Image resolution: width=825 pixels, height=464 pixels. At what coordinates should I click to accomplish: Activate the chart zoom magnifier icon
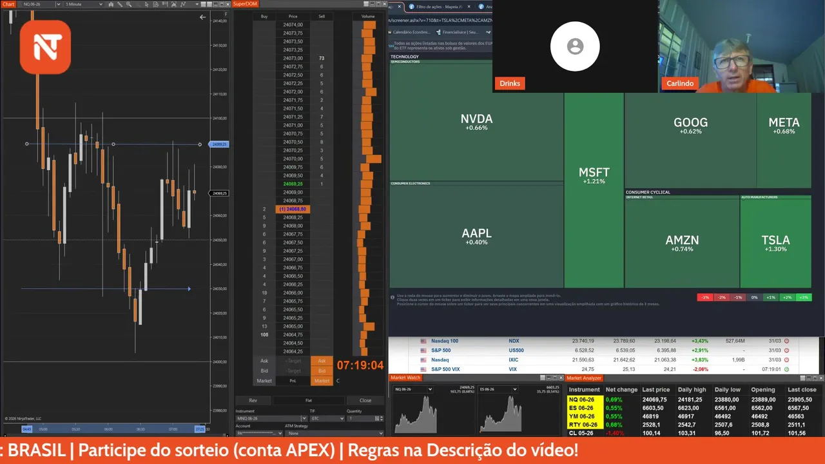coord(129,4)
